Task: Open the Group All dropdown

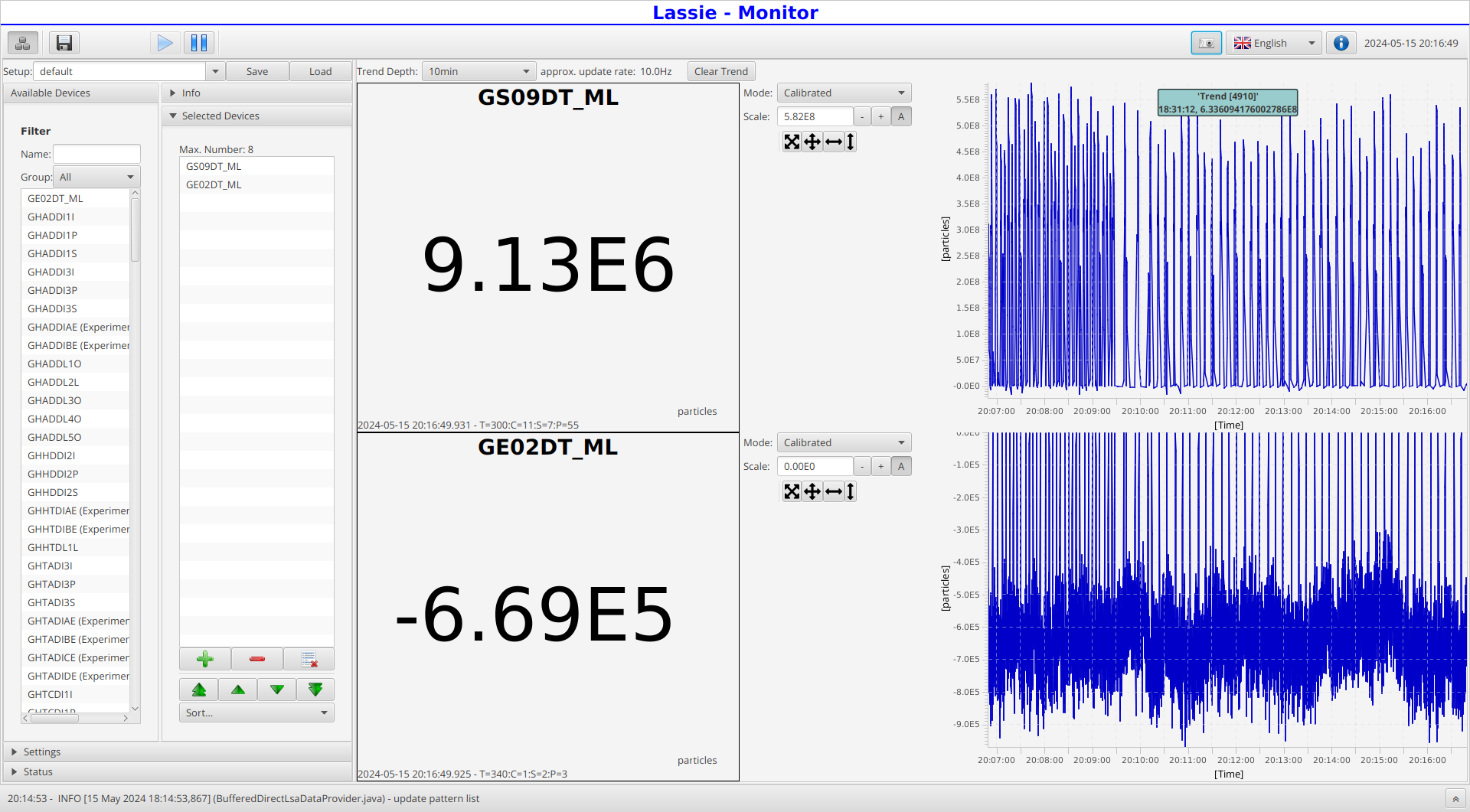Action: point(96,177)
